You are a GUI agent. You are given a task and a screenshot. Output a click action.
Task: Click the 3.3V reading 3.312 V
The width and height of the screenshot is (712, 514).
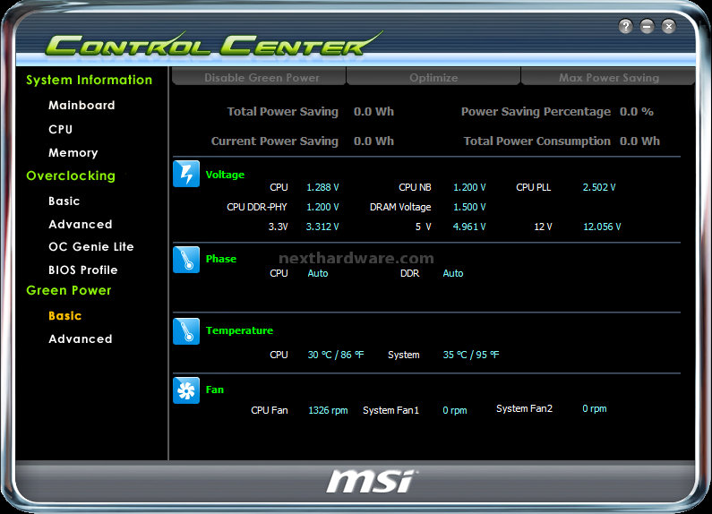coord(322,227)
